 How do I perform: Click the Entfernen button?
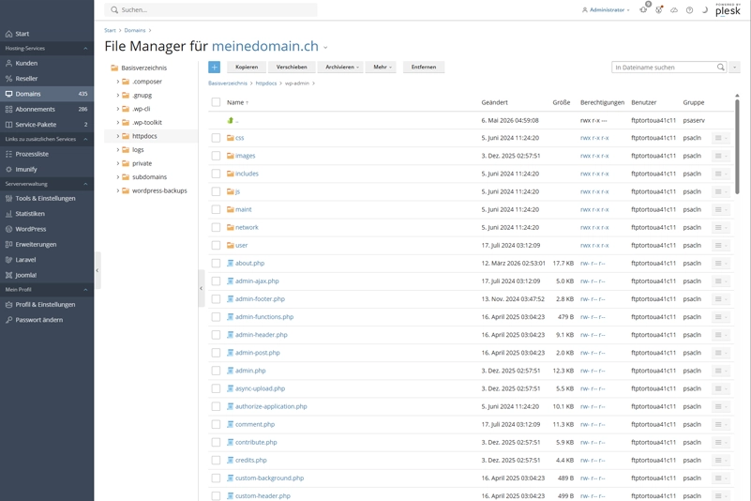424,68
